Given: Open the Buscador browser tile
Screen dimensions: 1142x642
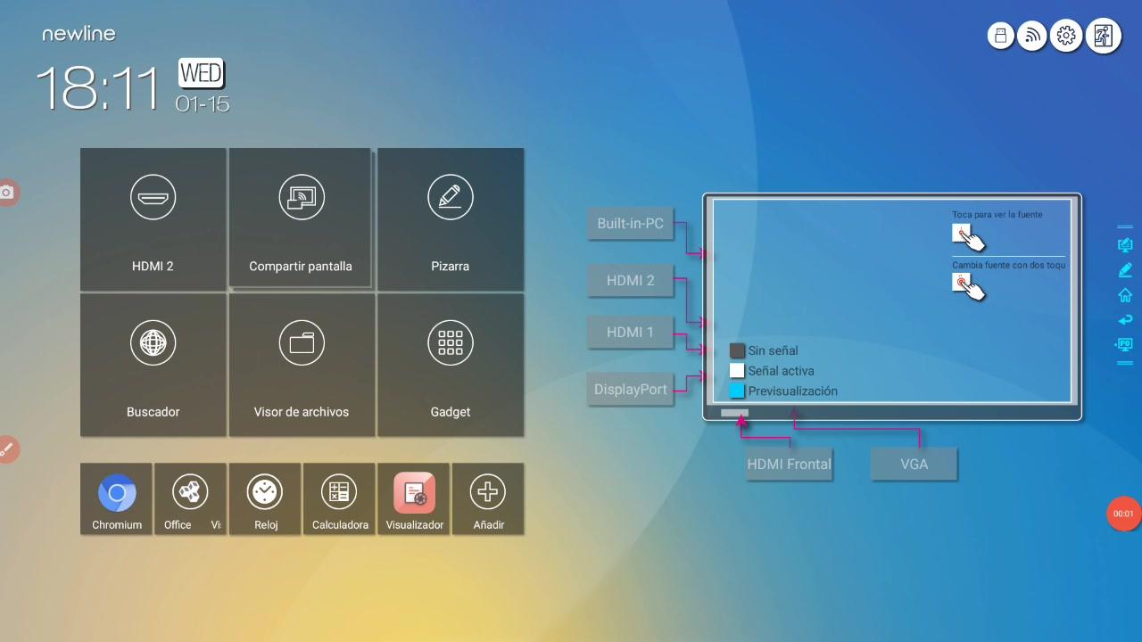Looking at the screenshot, I should click(x=153, y=365).
